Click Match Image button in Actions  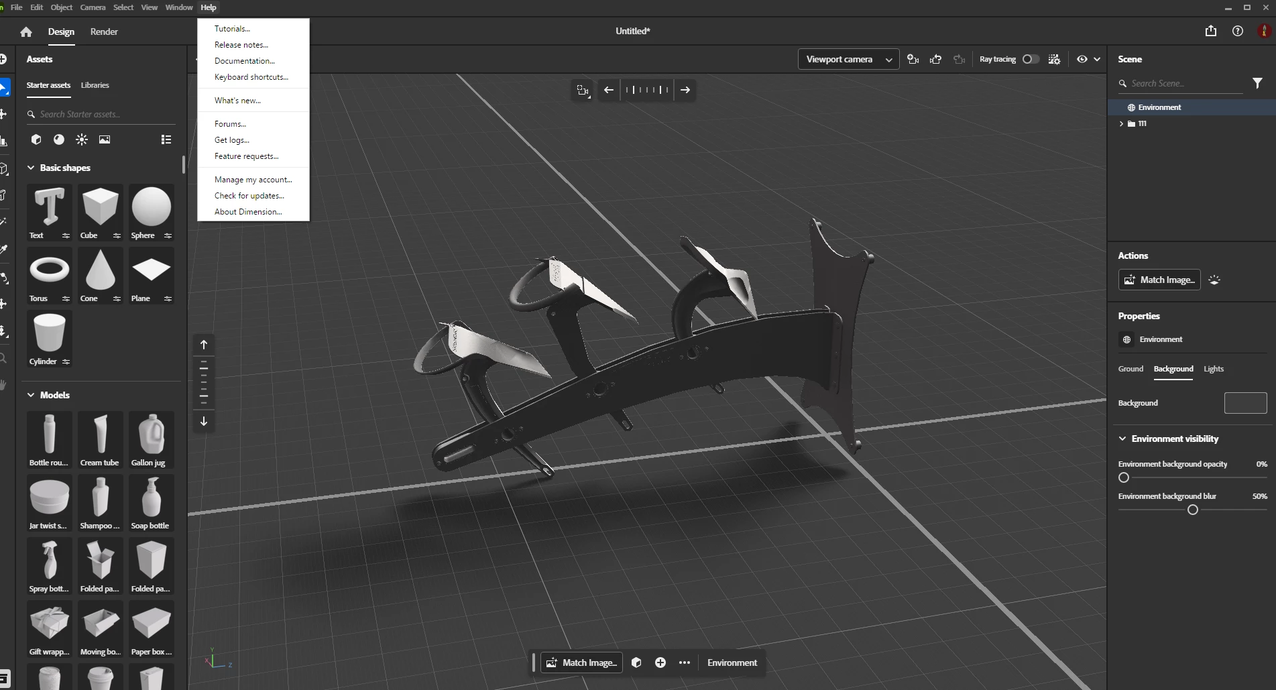point(1159,280)
